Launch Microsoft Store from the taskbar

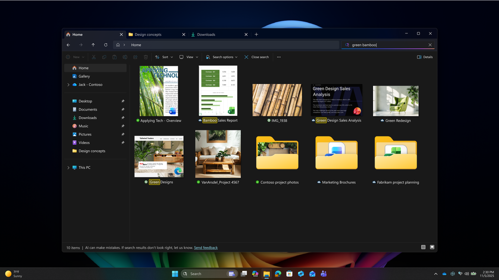pyautogui.click(x=289, y=274)
